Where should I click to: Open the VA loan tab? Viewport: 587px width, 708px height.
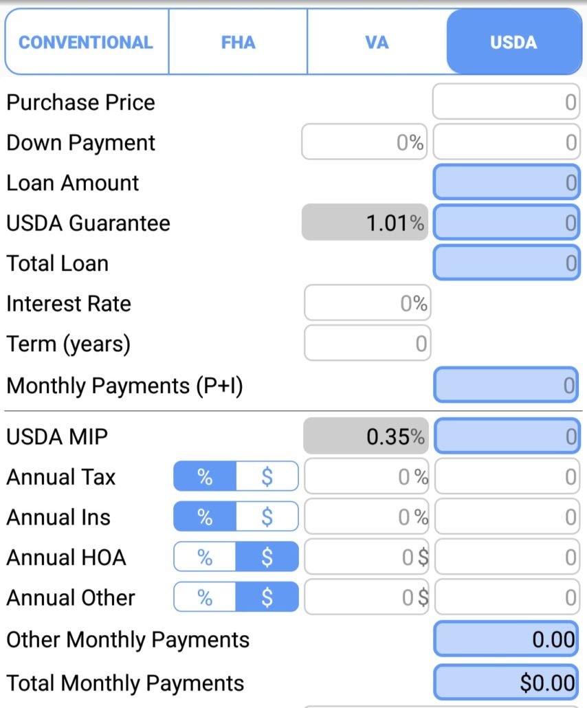(377, 42)
